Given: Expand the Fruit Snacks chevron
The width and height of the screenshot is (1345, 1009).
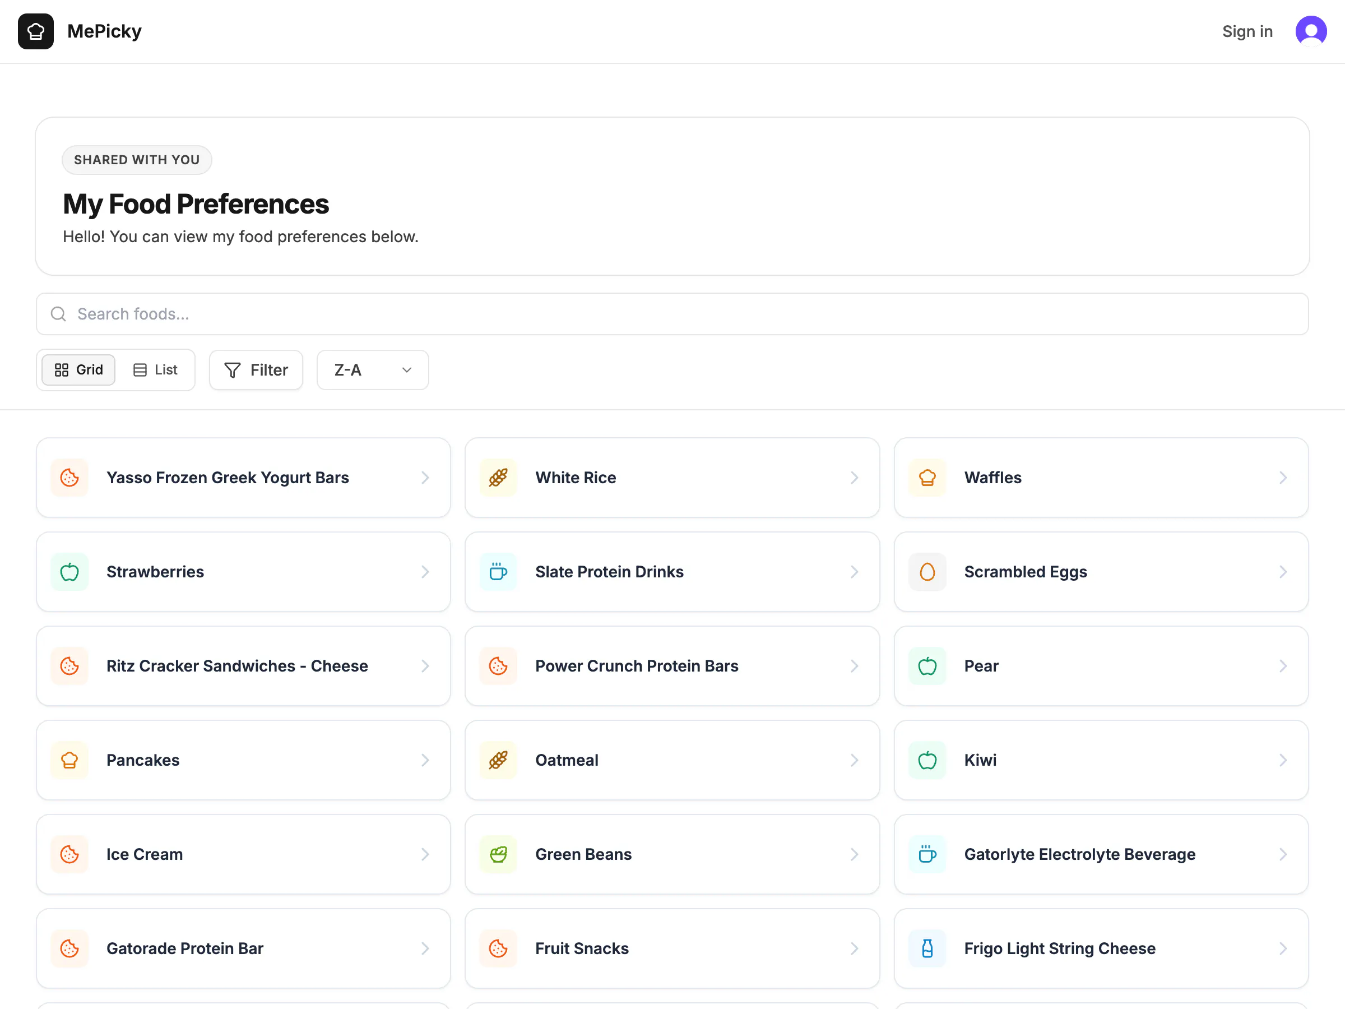Looking at the screenshot, I should point(854,949).
